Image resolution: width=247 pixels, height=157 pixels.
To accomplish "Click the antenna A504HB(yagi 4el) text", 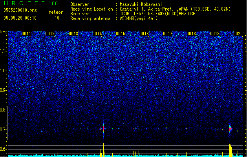I will pos(139,18).
